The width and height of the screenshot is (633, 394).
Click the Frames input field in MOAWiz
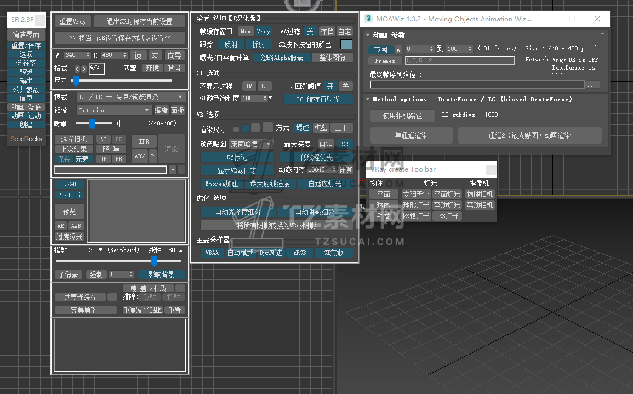(459, 60)
